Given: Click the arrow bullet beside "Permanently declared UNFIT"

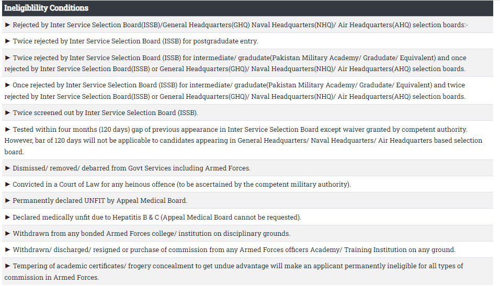Looking at the screenshot, I should coord(7,200).
